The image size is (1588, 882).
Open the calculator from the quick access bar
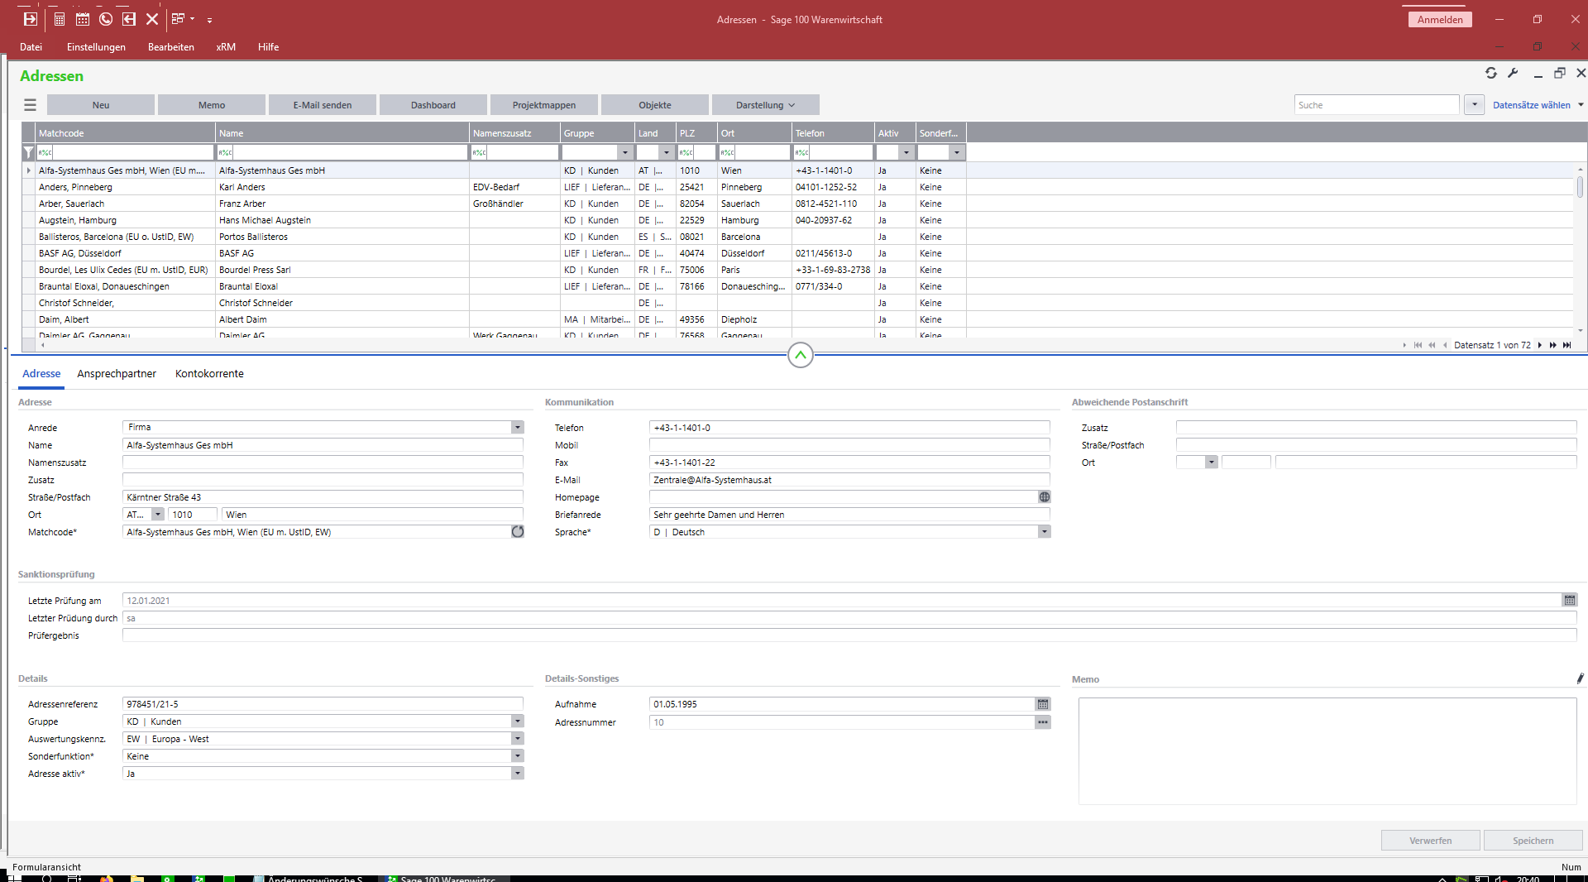pyautogui.click(x=60, y=19)
